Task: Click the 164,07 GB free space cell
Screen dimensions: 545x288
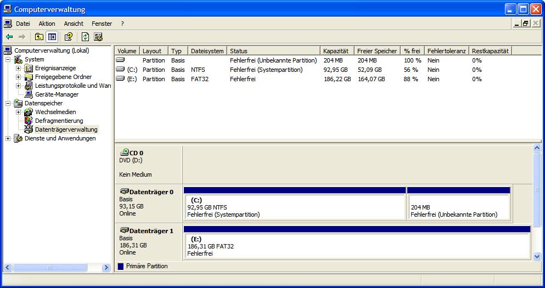Action: [372, 79]
